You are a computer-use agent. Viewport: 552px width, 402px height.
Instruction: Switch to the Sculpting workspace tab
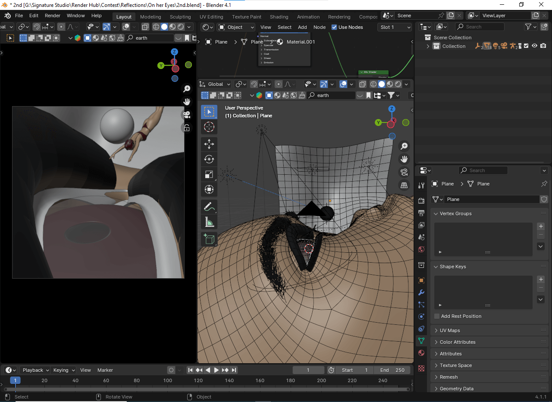click(x=180, y=17)
